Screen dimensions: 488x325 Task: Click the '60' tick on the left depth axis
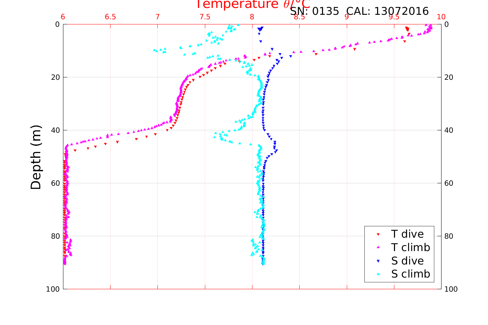click(x=55, y=183)
